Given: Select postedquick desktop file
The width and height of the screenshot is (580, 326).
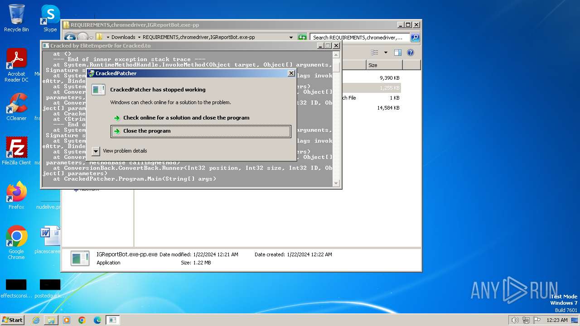Looking at the screenshot, I should 50,288.
